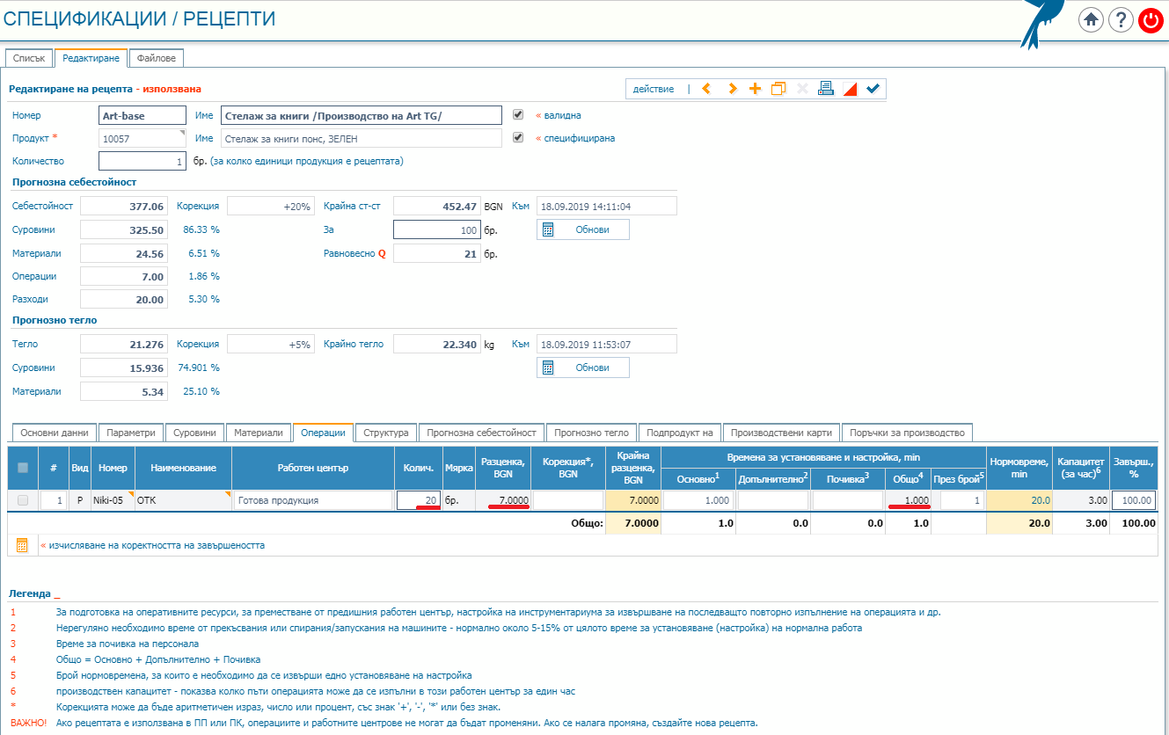This screenshot has width=1169, height=735.
Task: Click the greyed delete X icon
Action: coord(802,89)
